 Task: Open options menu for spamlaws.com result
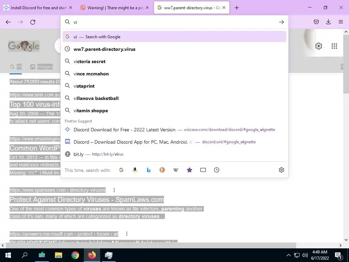click(x=114, y=190)
